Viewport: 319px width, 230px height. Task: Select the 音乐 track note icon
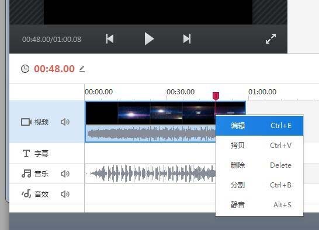tap(26, 174)
